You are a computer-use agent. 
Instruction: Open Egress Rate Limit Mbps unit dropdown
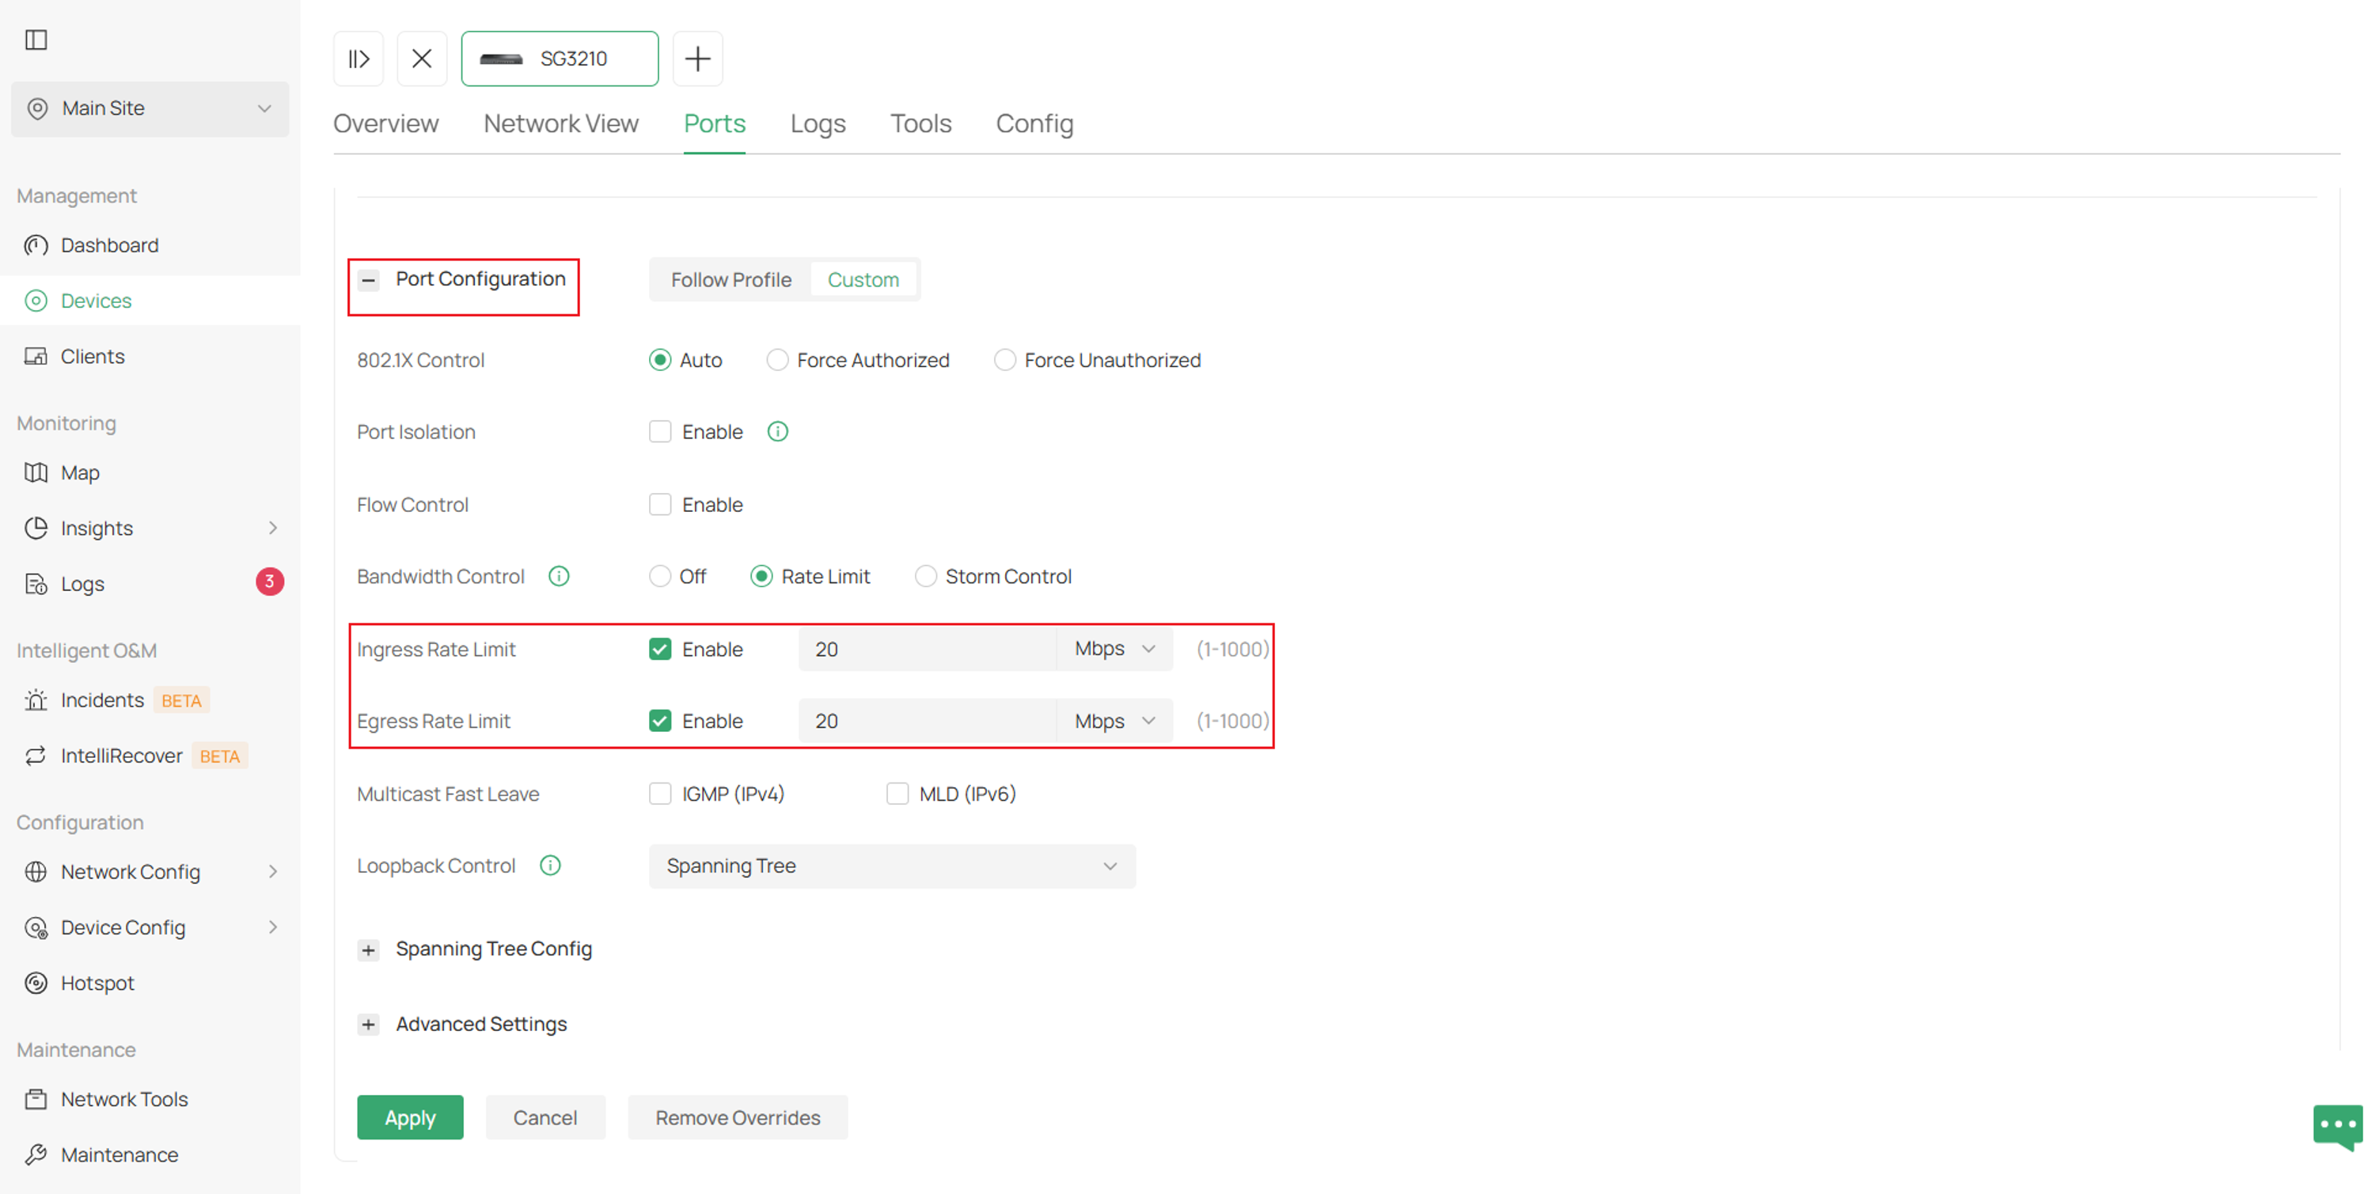(x=1115, y=722)
